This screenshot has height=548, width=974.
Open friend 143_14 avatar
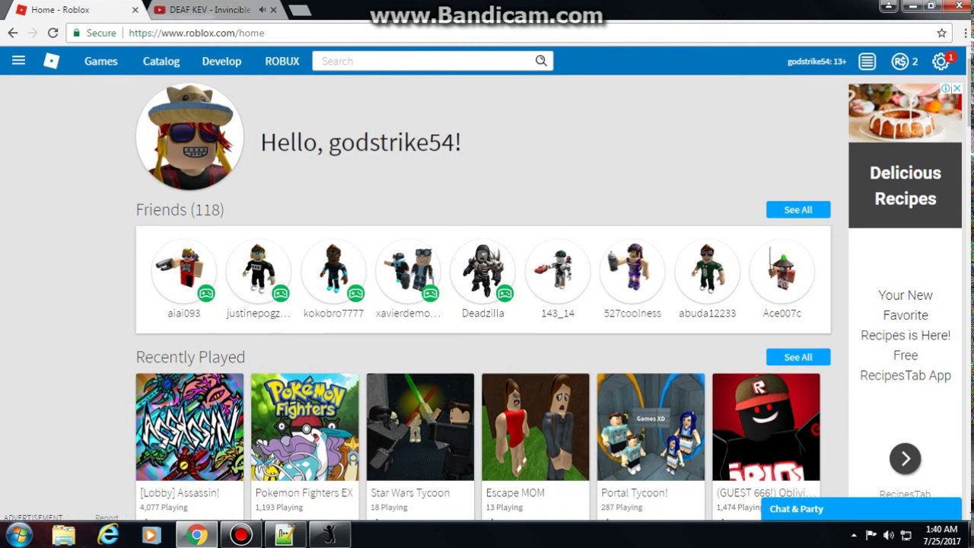[x=558, y=271]
